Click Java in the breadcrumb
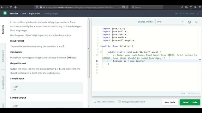Viewport: 202px width, 113px height. pyautogui.click(x=24, y=13)
